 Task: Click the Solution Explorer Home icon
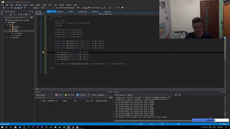[x=11, y=14]
